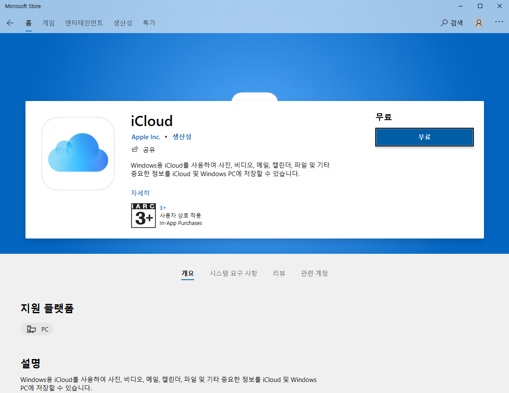Viewport: 509px width, 393px height.
Task: Click the 사용자 상호 작용 text
Action: click(x=180, y=216)
